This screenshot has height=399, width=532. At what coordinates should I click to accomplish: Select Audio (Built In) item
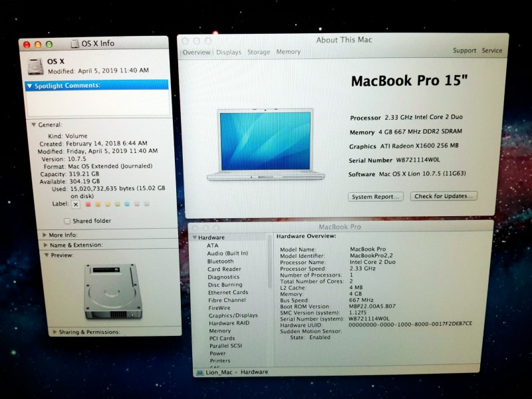pyautogui.click(x=227, y=253)
